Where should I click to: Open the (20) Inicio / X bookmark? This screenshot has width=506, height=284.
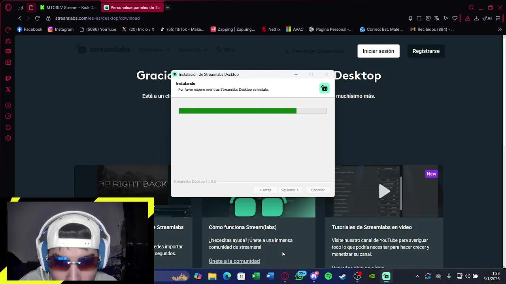coord(138,29)
